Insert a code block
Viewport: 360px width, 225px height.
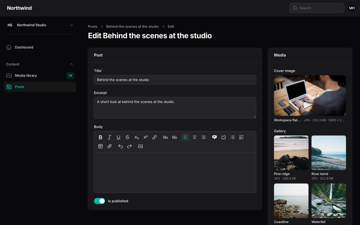(x=223, y=137)
